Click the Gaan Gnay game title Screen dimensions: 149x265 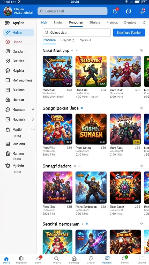click(117, 207)
